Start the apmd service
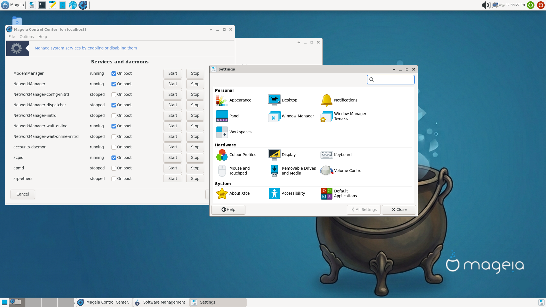The image size is (546, 307). pos(173,168)
